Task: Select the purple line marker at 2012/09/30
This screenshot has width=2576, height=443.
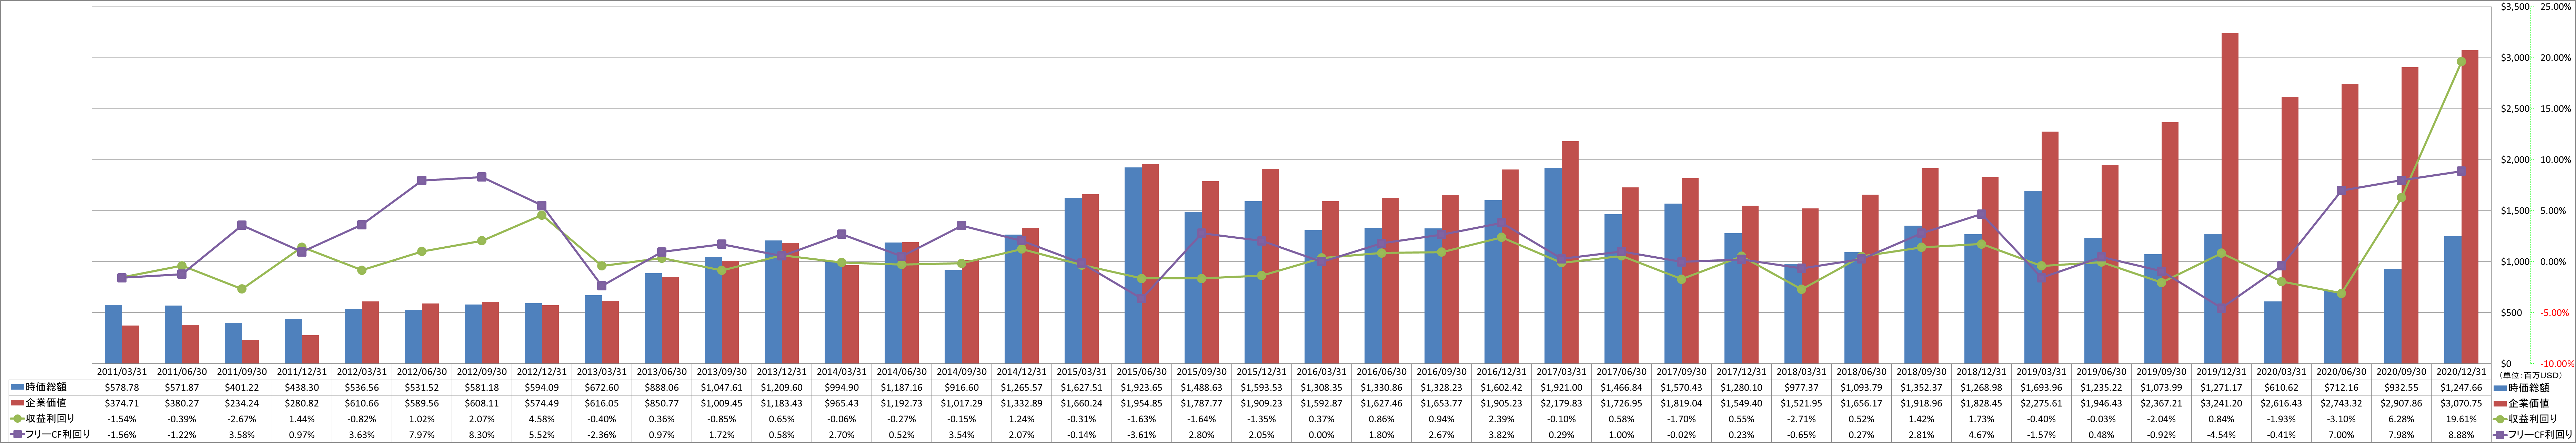Action: pos(482,177)
